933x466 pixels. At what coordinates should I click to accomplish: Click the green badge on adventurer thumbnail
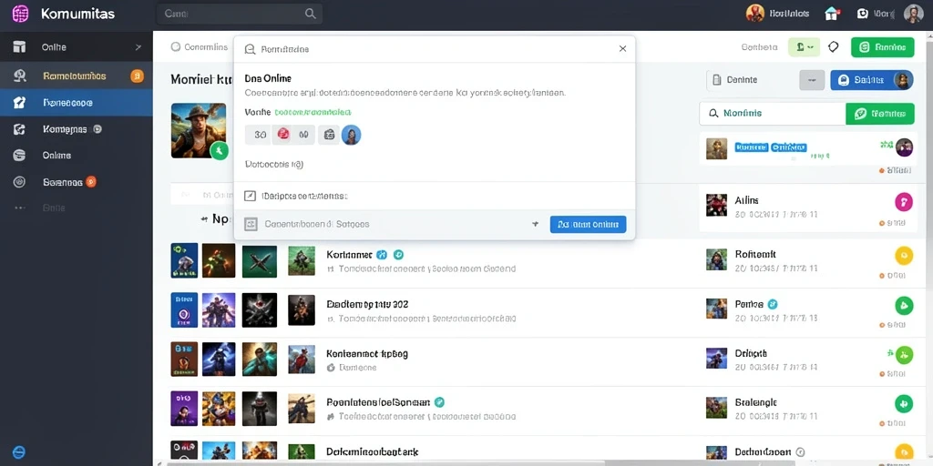(x=219, y=150)
